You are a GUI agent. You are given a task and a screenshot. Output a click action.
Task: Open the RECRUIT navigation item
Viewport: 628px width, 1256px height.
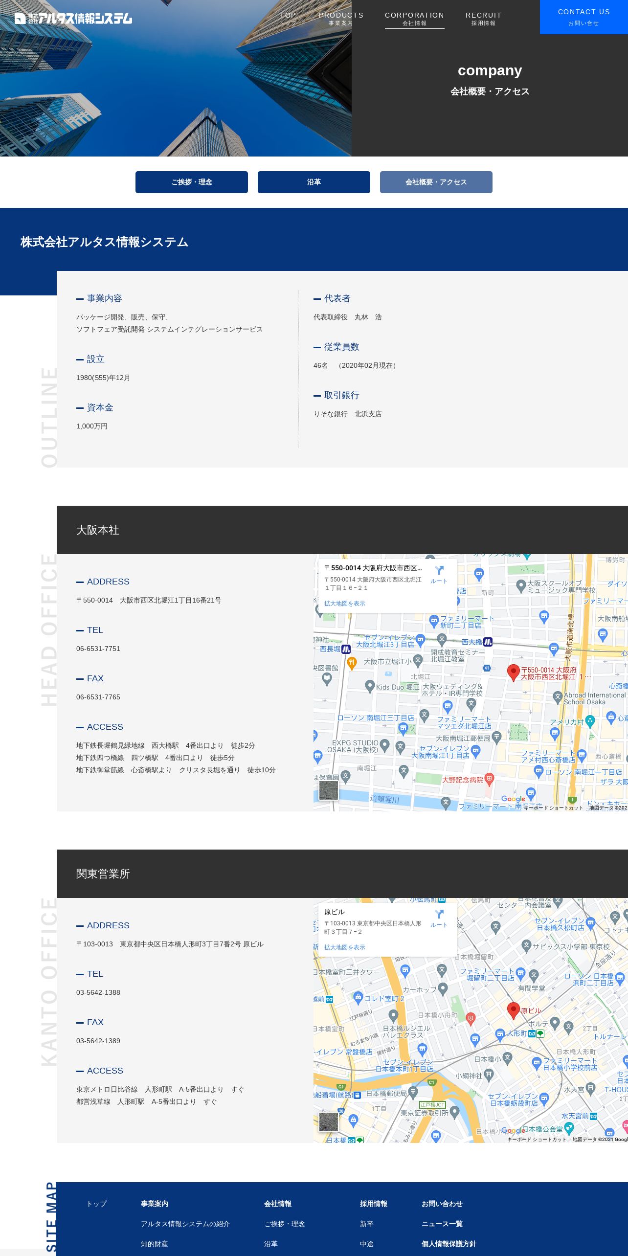point(483,19)
